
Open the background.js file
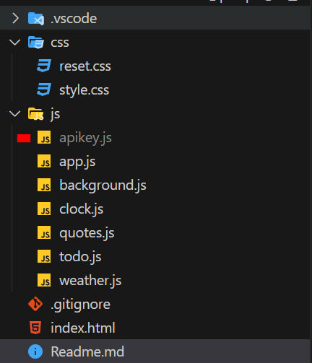click(103, 185)
